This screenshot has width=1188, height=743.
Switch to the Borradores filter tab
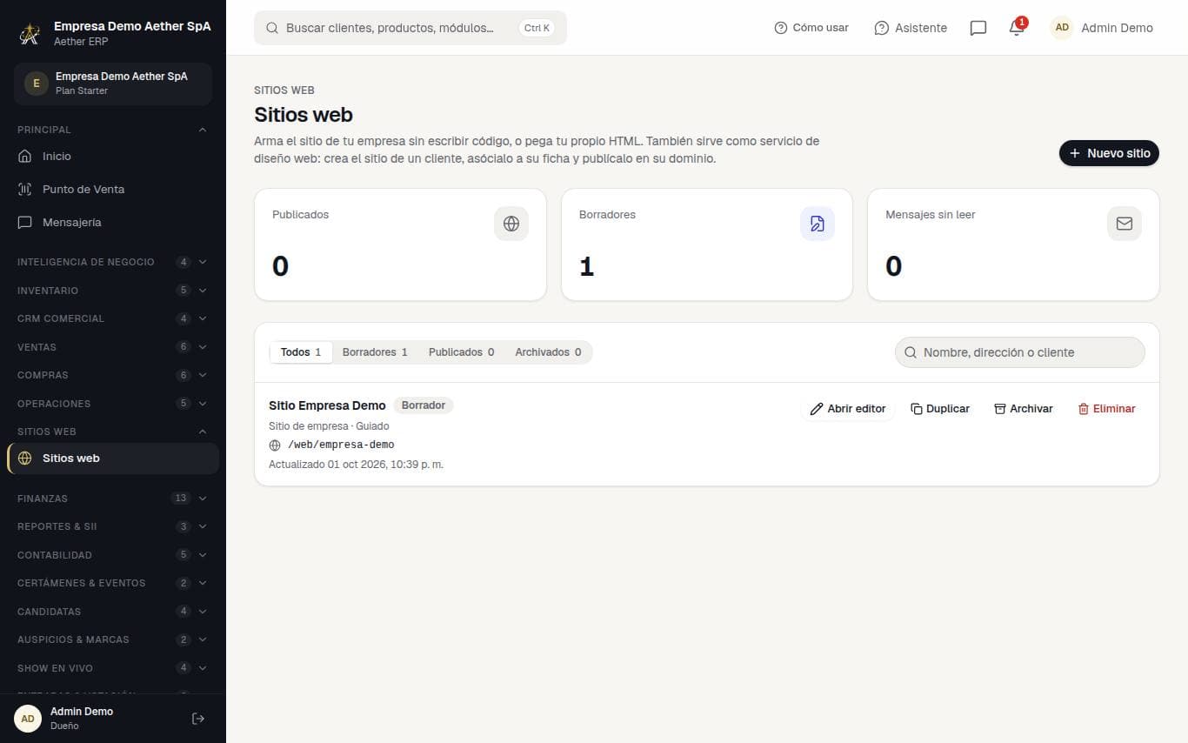pos(375,352)
